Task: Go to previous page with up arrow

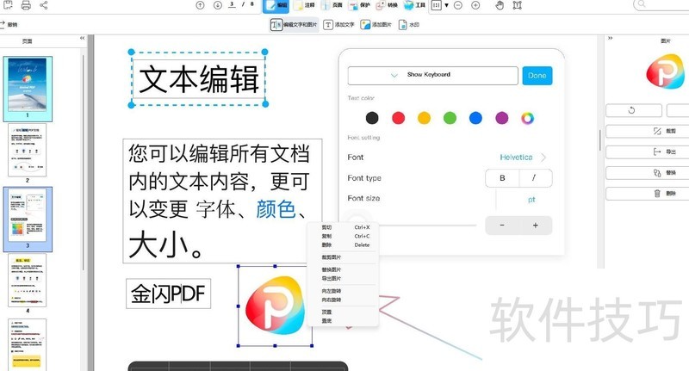Action: 201,5
